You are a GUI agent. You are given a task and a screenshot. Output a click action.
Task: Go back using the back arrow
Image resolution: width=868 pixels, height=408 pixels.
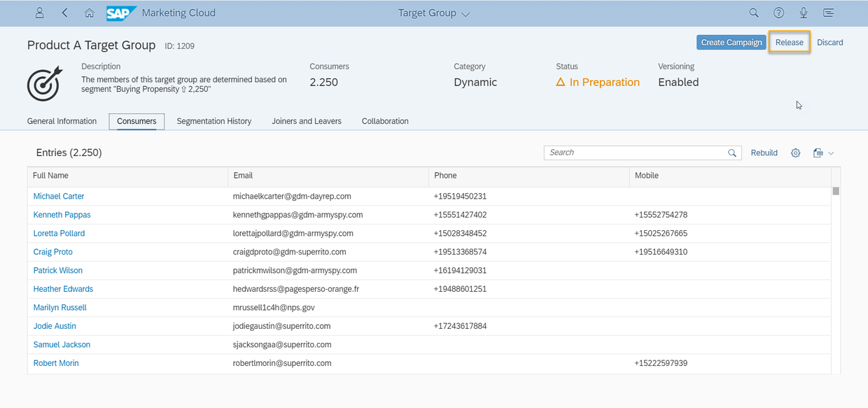tap(65, 13)
